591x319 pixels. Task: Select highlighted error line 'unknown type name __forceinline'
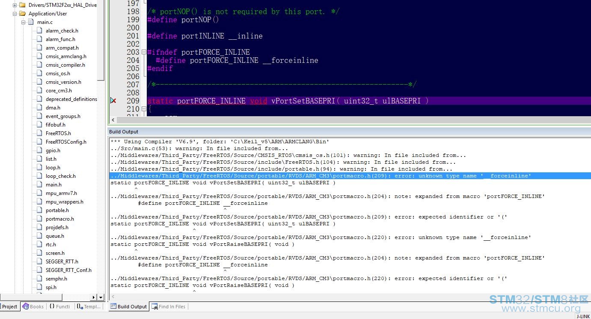tap(350, 176)
